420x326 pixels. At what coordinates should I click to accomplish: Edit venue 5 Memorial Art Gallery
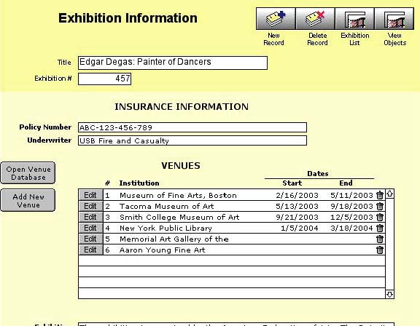90,239
